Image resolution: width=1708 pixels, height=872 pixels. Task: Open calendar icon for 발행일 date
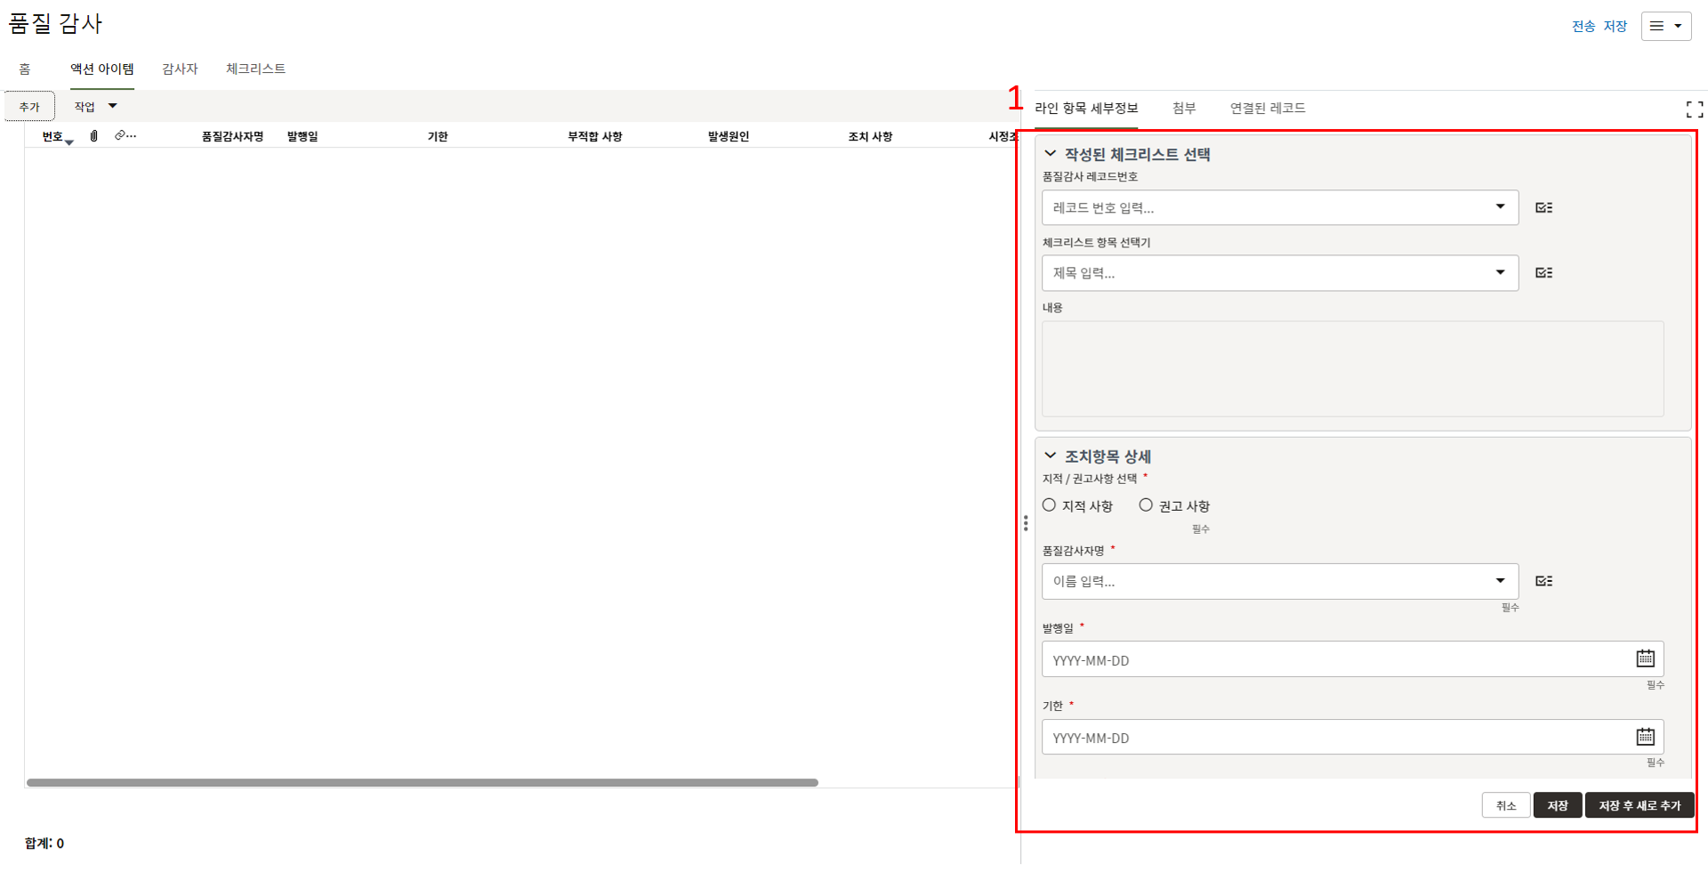pos(1645,658)
